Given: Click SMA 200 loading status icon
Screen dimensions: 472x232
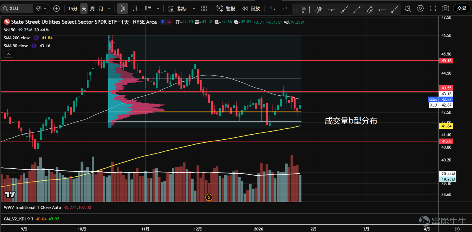Looking at the screenshot, I should [x=36, y=38].
